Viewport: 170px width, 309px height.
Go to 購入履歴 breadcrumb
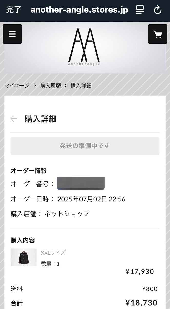click(x=51, y=86)
